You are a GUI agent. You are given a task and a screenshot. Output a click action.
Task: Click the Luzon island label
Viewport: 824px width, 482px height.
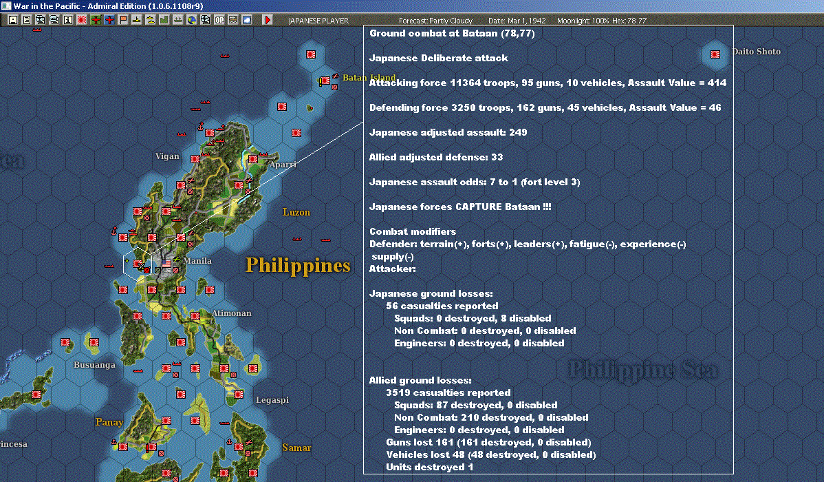point(296,212)
